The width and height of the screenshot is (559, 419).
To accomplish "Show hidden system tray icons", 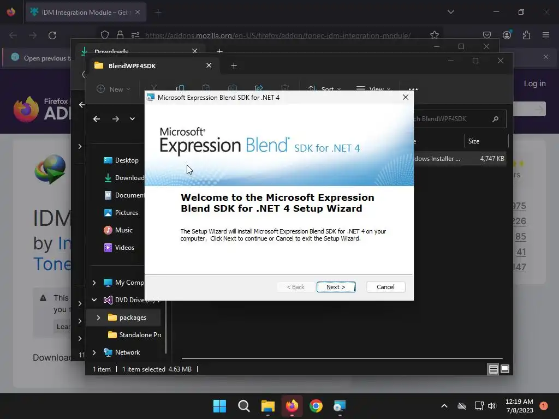I will pyautogui.click(x=444, y=406).
